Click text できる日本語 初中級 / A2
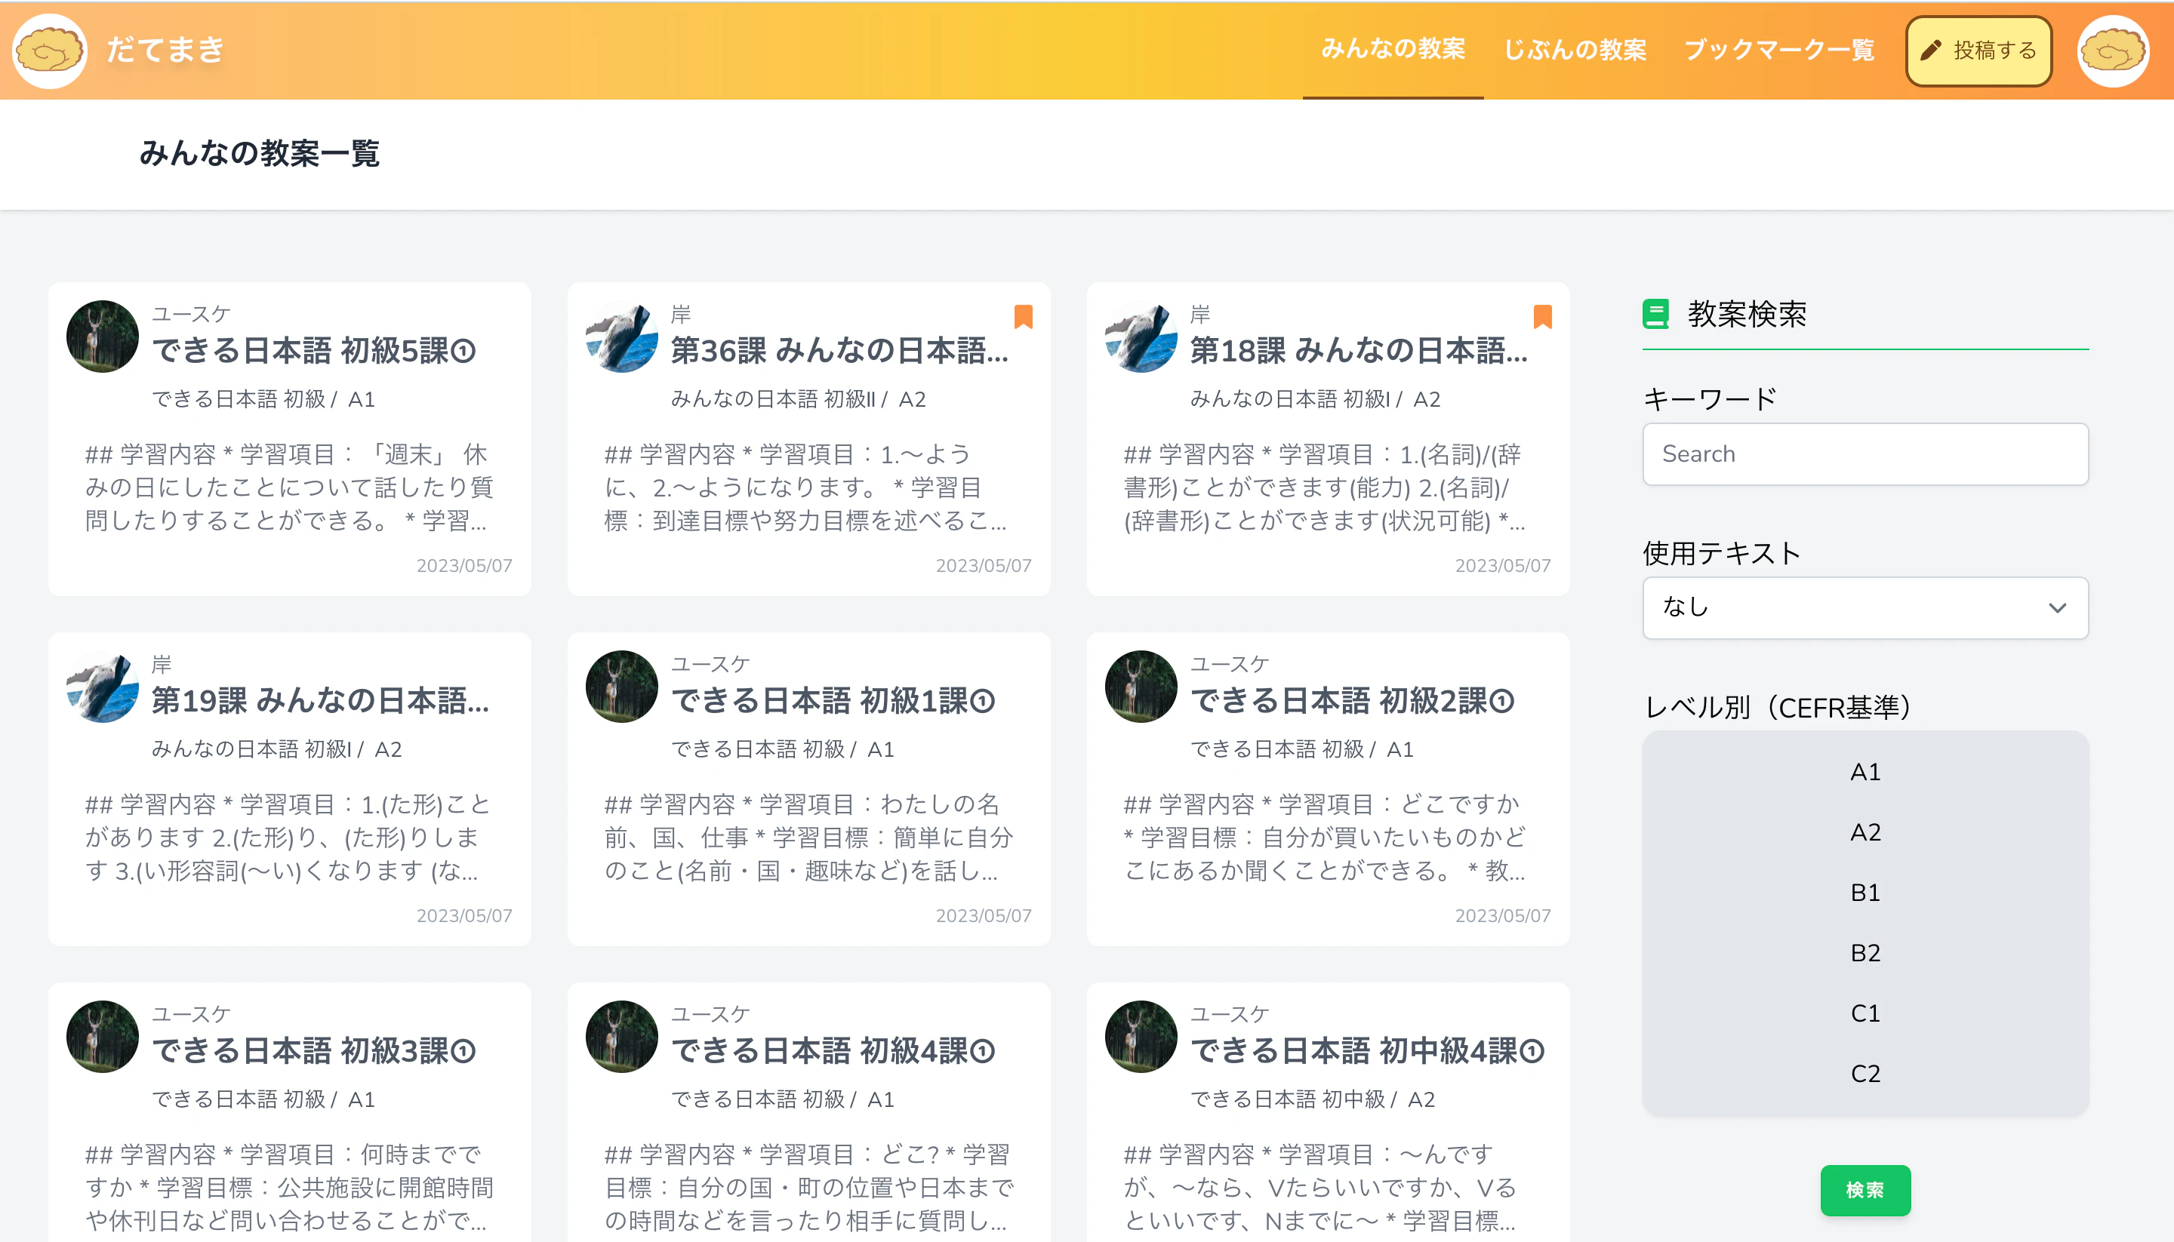Viewport: 2174px width, 1242px height. click(1312, 1099)
